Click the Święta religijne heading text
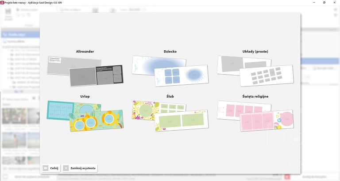This screenshot has height=181, width=340. pos(255,96)
